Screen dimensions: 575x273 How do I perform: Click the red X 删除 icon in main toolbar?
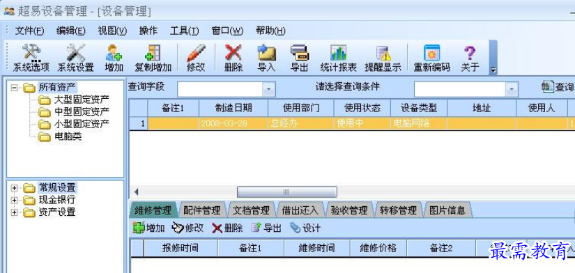(233, 58)
